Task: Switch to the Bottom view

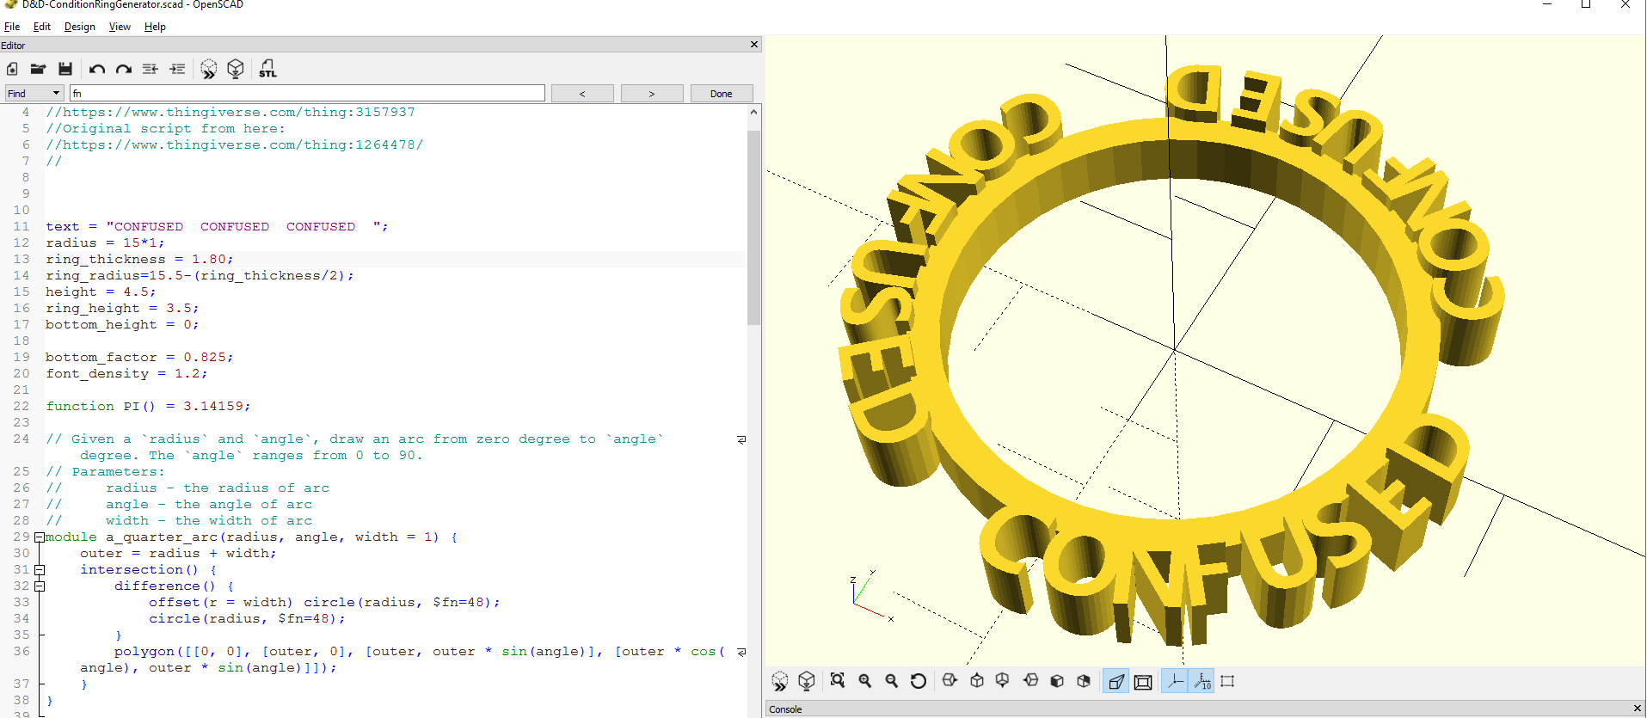Action: 1003,681
